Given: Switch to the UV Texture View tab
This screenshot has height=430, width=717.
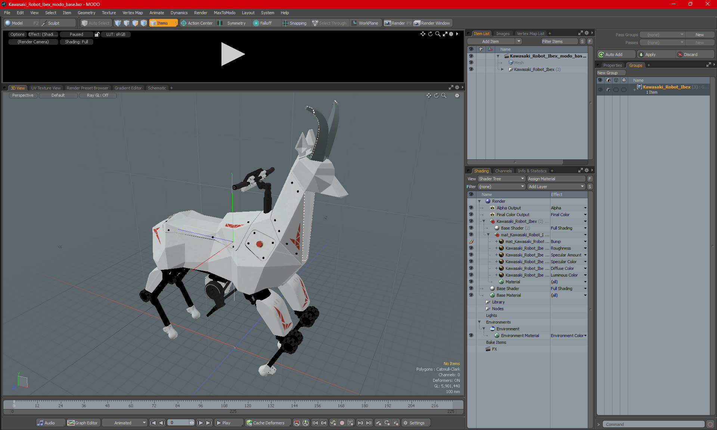Looking at the screenshot, I should tap(46, 88).
